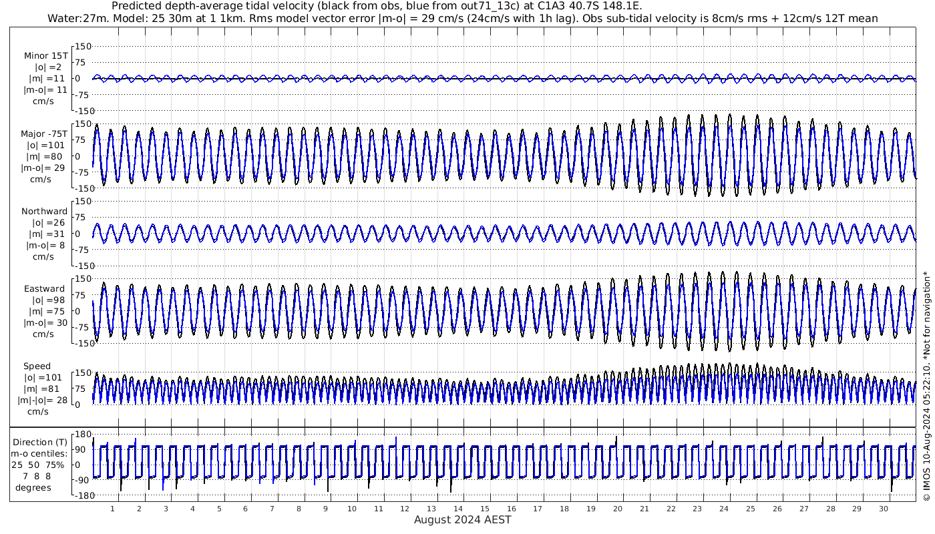935x534 pixels.
Task: Select the 'Speed' panel label
Action: [x=37, y=366]
